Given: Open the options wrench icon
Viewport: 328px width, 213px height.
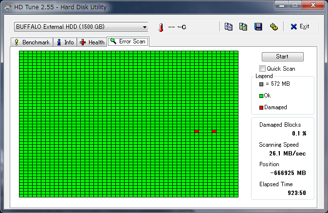Looking at the screenshot, I should pos(273,27).
